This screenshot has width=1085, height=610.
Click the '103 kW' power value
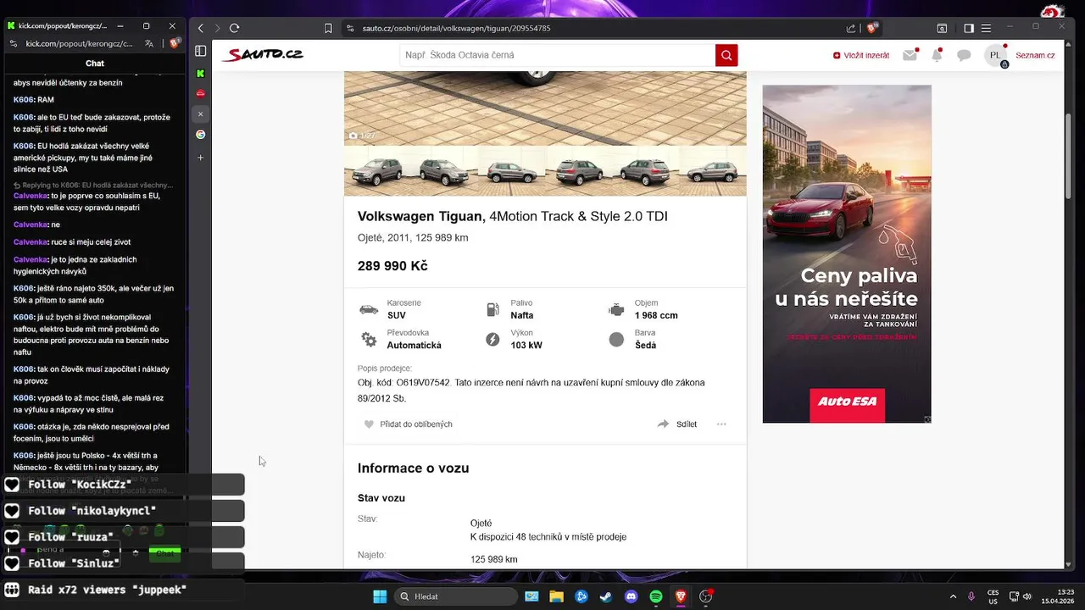click(526, 346)
